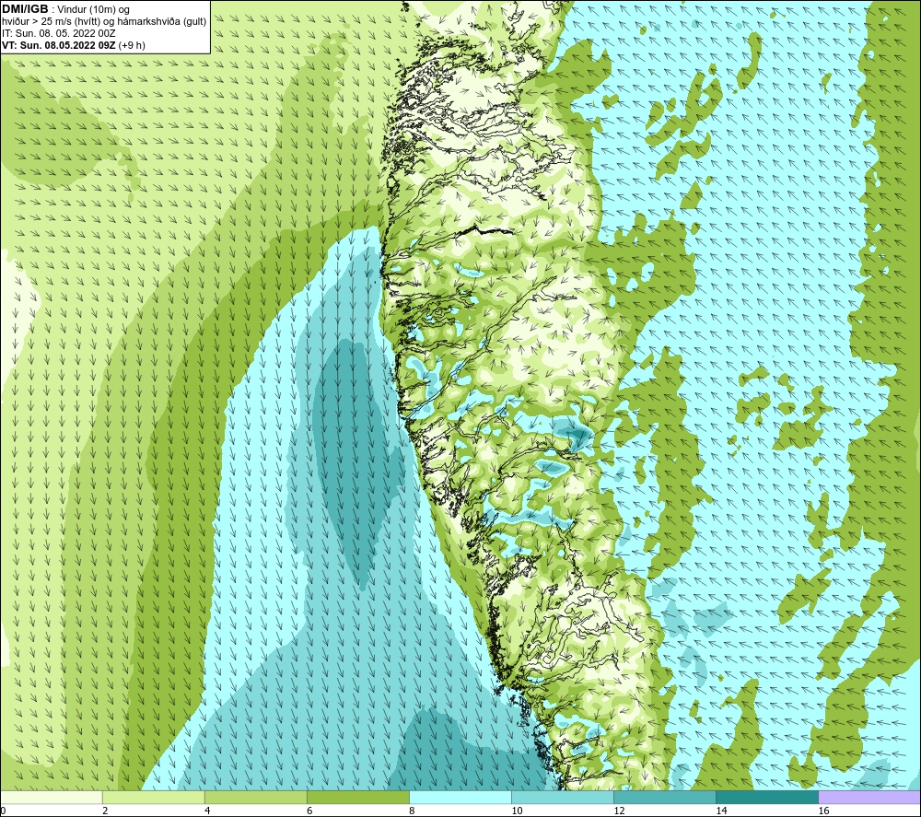Click the legend scale label '8'
The width and height of the screenshot is (921, 817).
pos(412,811)
